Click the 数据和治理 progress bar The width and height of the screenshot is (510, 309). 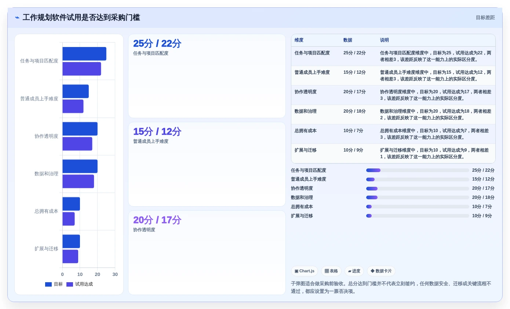(418, 197)
